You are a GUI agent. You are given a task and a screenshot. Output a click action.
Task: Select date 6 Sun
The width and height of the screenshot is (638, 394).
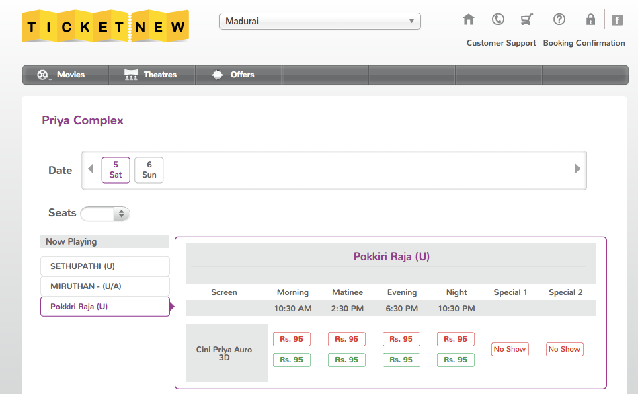[149, 169]
